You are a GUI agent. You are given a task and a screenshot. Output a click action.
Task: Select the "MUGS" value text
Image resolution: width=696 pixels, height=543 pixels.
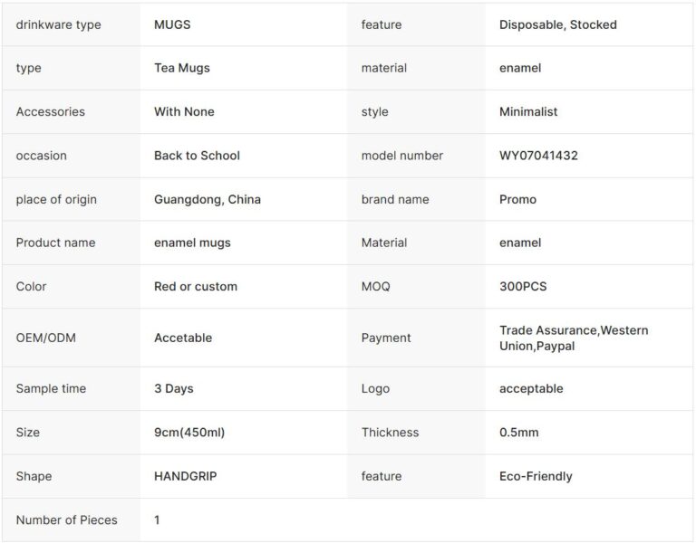tap(172, 24)
